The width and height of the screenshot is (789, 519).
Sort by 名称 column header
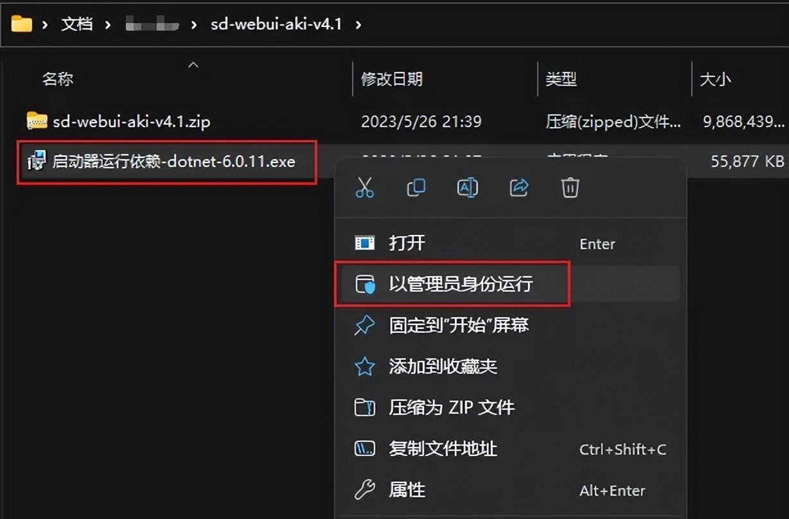[x=58, y=79]
